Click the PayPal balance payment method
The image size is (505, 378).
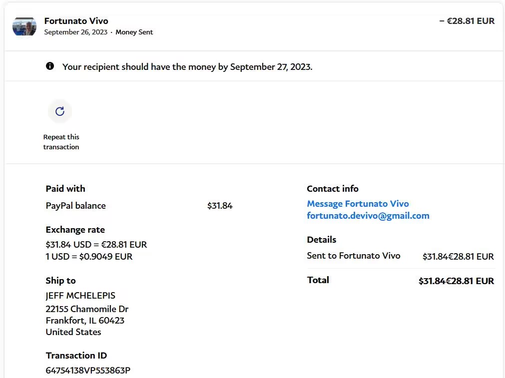pyautogui.click(x=75, y=206)
